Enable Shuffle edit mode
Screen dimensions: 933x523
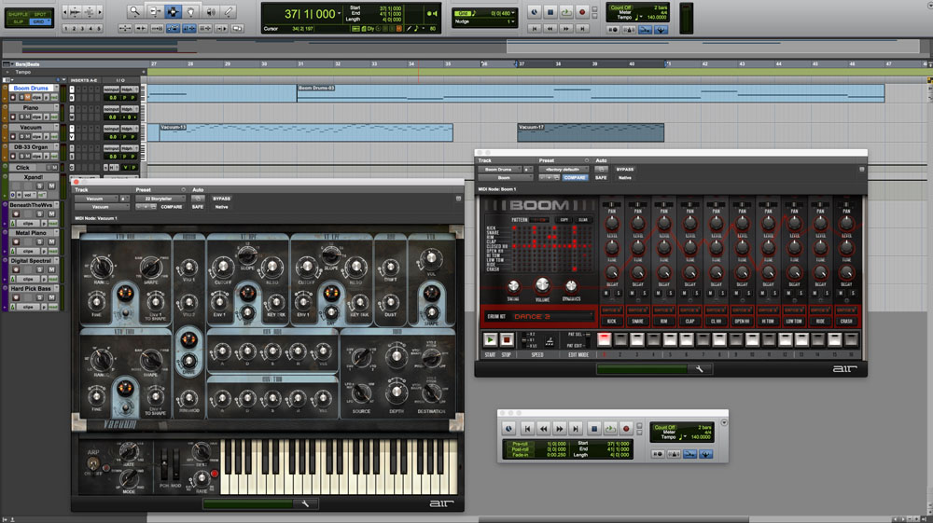18,14
